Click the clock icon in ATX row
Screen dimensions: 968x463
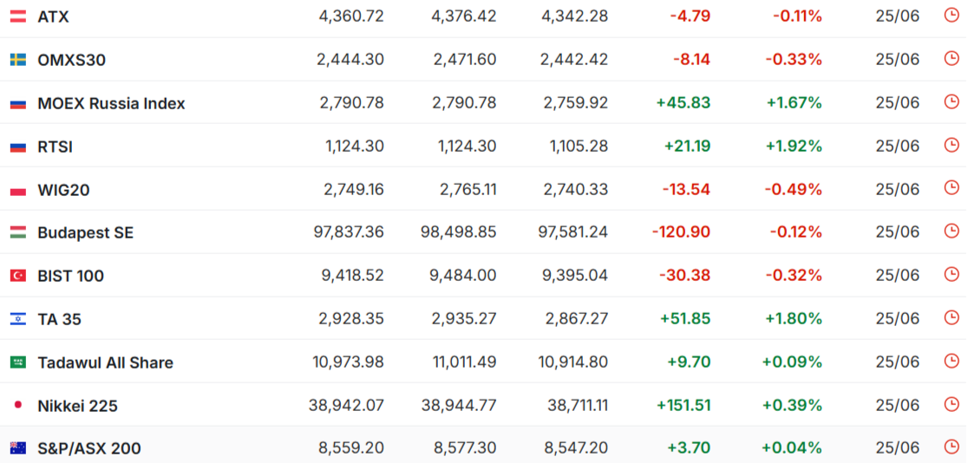(952, 15)
